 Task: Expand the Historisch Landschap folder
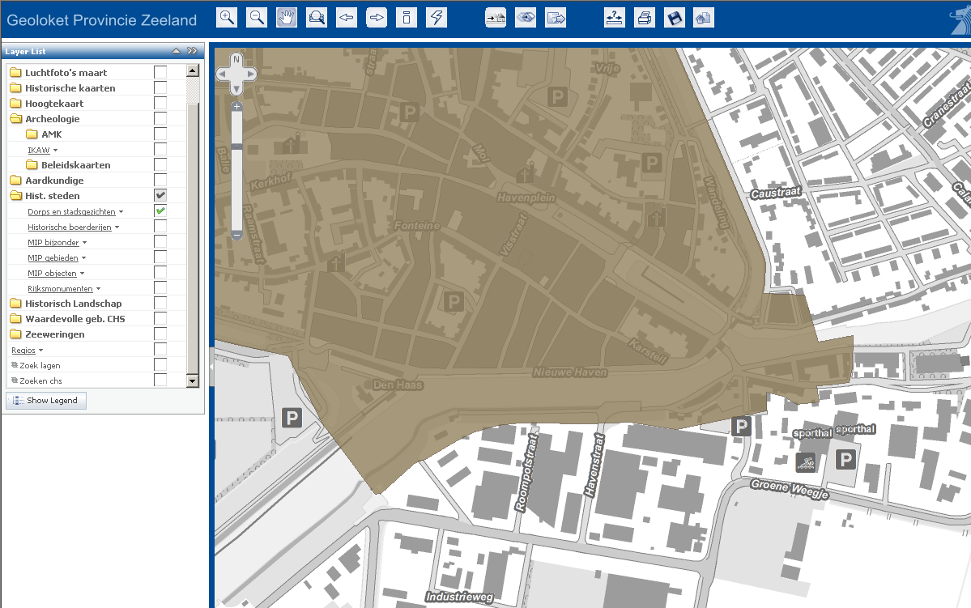coord(16,304)
